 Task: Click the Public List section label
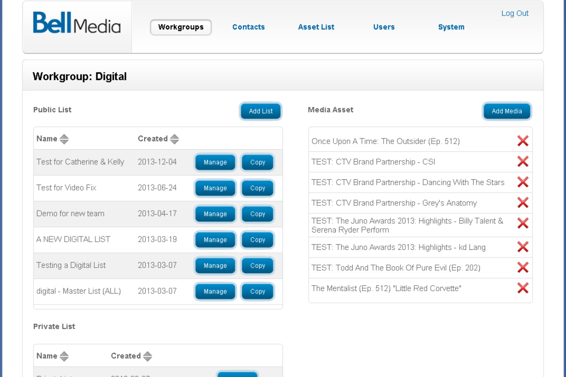(x=52, y=110)
